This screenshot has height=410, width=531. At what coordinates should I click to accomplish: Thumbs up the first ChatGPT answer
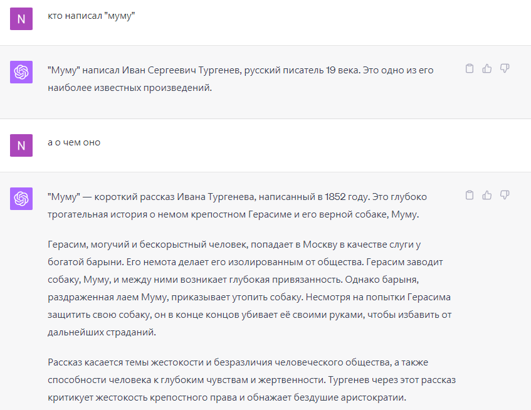[x=486, y=69]
